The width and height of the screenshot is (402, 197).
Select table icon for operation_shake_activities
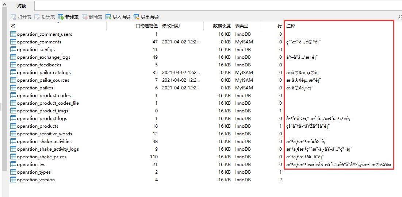point(13,142)
